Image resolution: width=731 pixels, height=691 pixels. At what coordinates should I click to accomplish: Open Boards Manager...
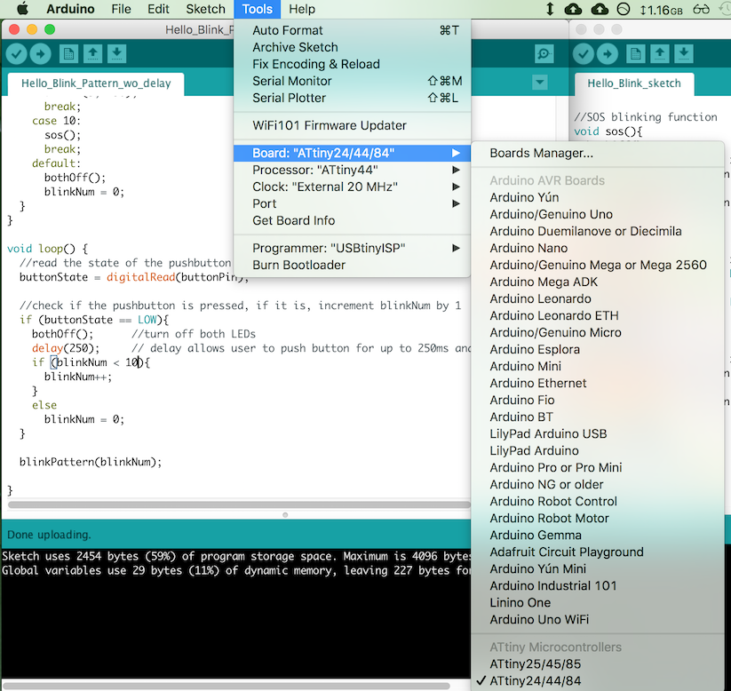click(598, 153)
